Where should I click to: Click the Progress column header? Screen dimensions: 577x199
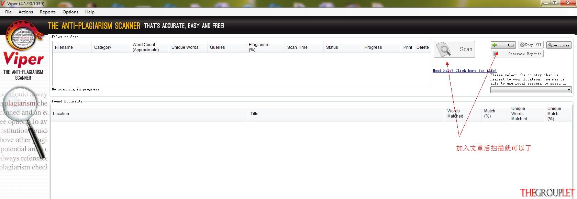click(381, 47)
